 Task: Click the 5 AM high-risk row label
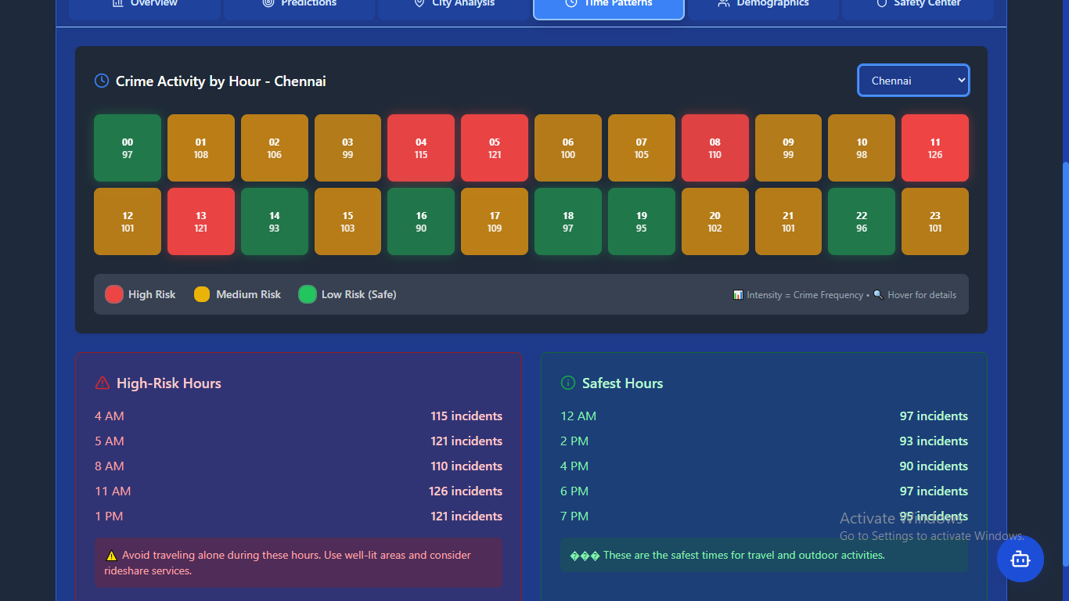click(110, 441)
